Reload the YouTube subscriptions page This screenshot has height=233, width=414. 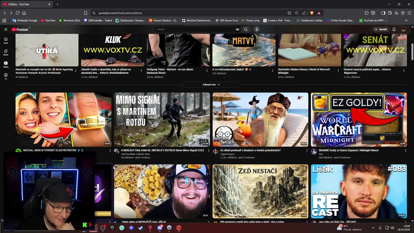coord(17,13)
